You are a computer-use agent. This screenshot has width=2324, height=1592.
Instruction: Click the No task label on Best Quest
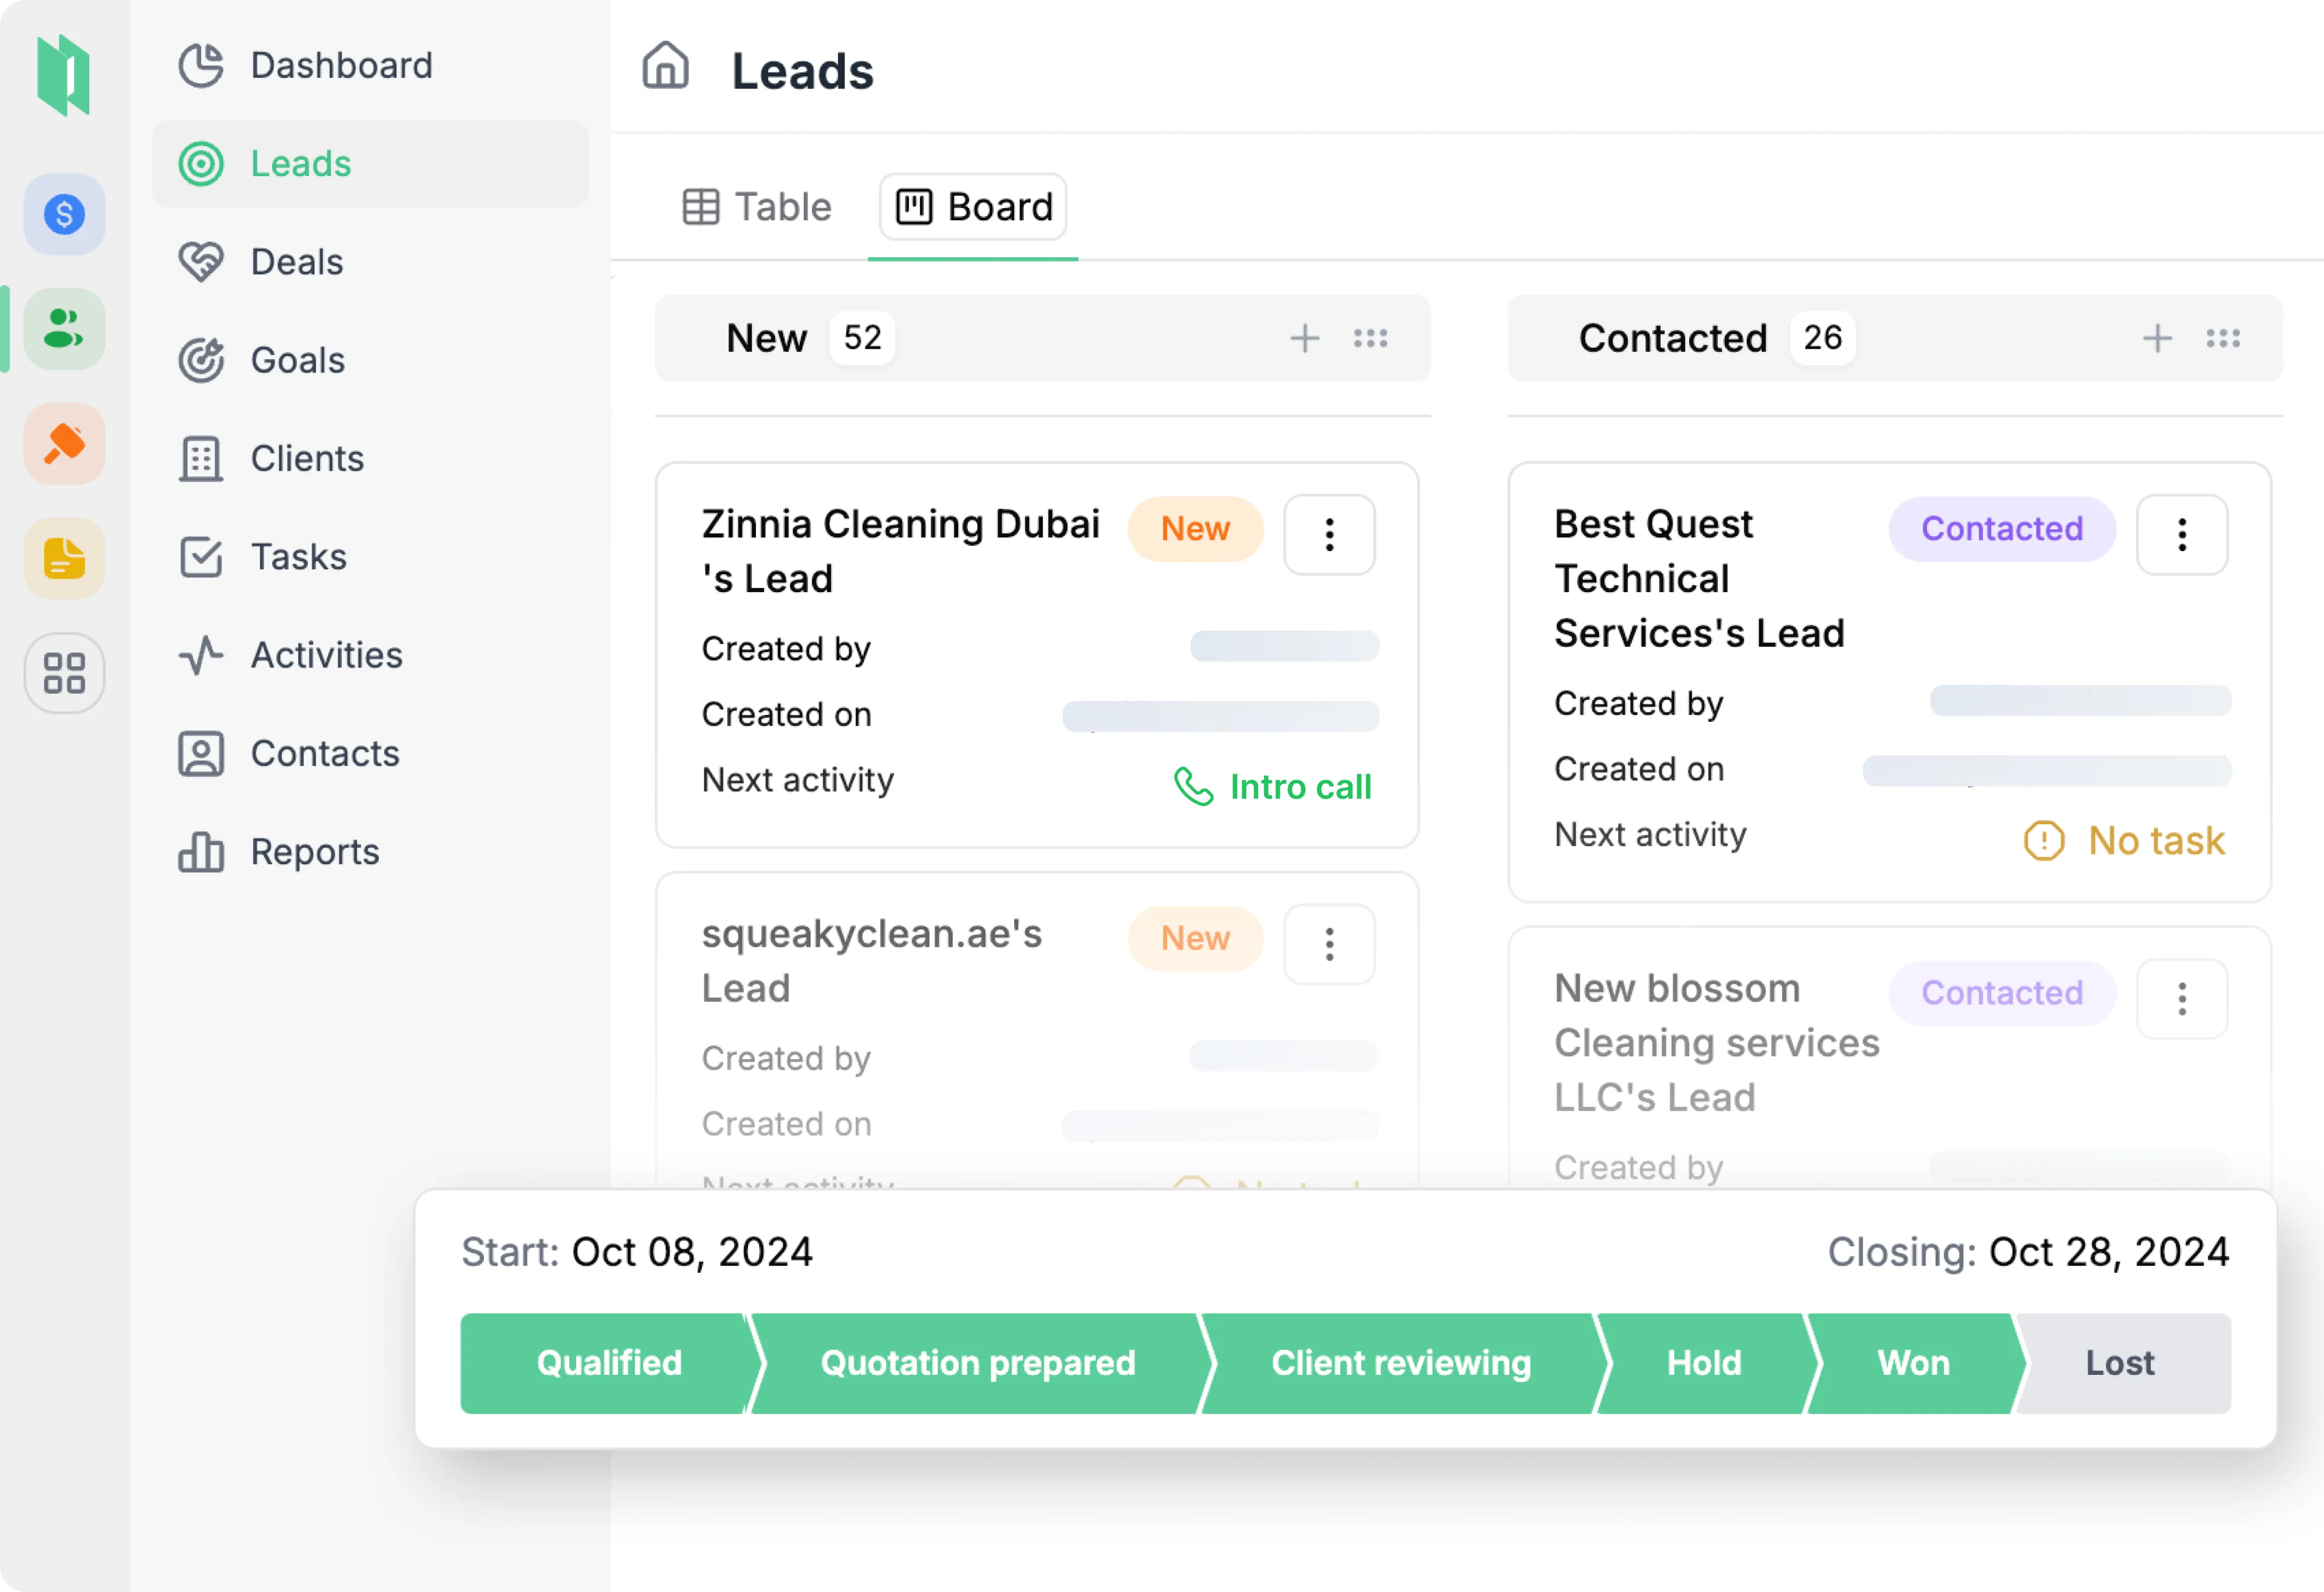pyautogui.click(x=2156, y=841)
